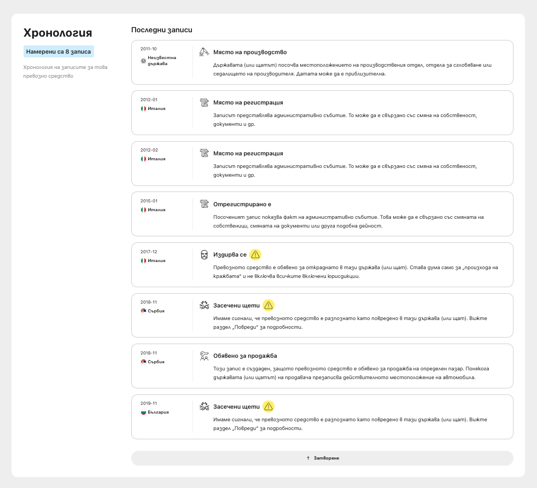Select the Отрегистрирано е entry heading

coord(242,204)
